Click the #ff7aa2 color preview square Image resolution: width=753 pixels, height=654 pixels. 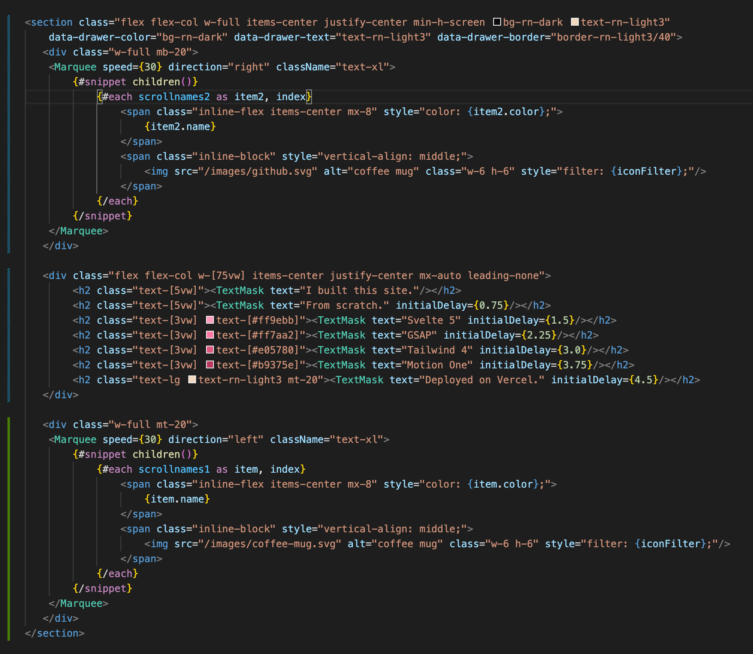[211, 335]
